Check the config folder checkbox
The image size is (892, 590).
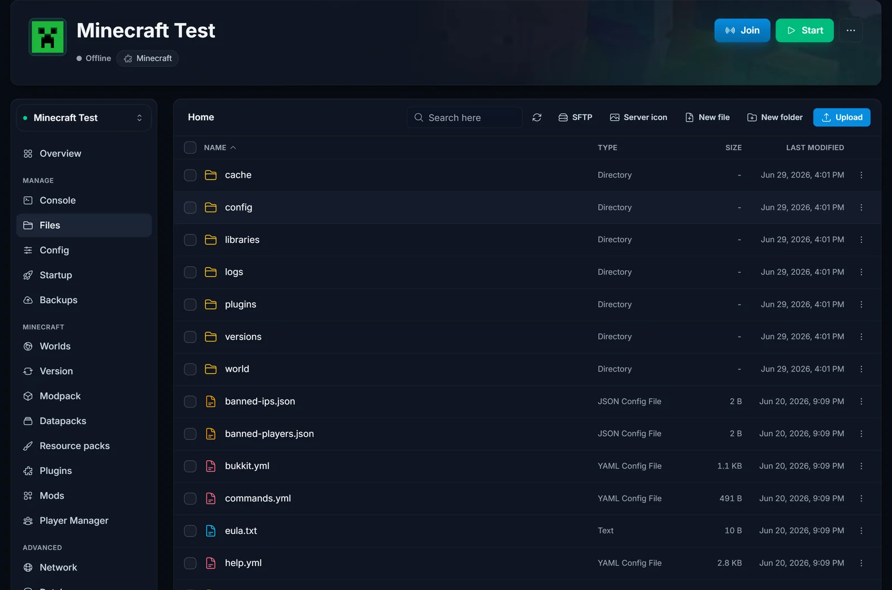tap(190, 207)
